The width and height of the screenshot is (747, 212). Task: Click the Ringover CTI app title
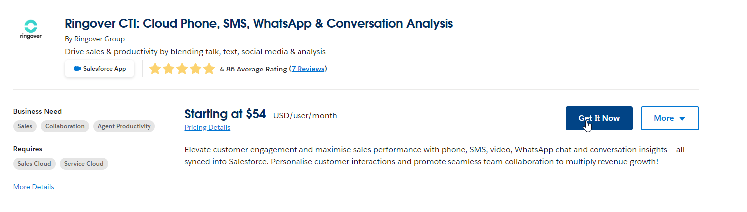click(x=259, y=23)
